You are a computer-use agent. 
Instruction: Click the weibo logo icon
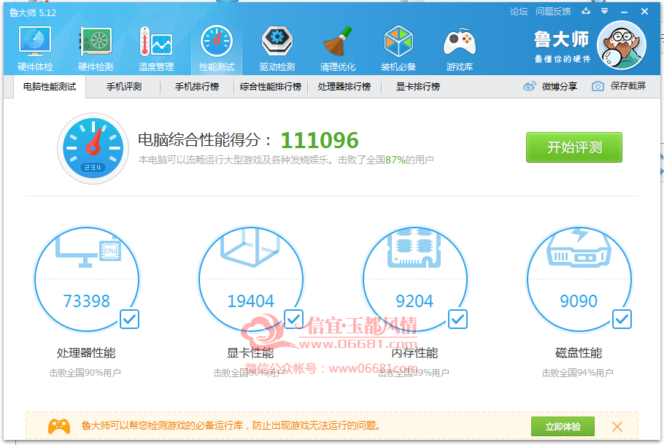tap(529, 86)
